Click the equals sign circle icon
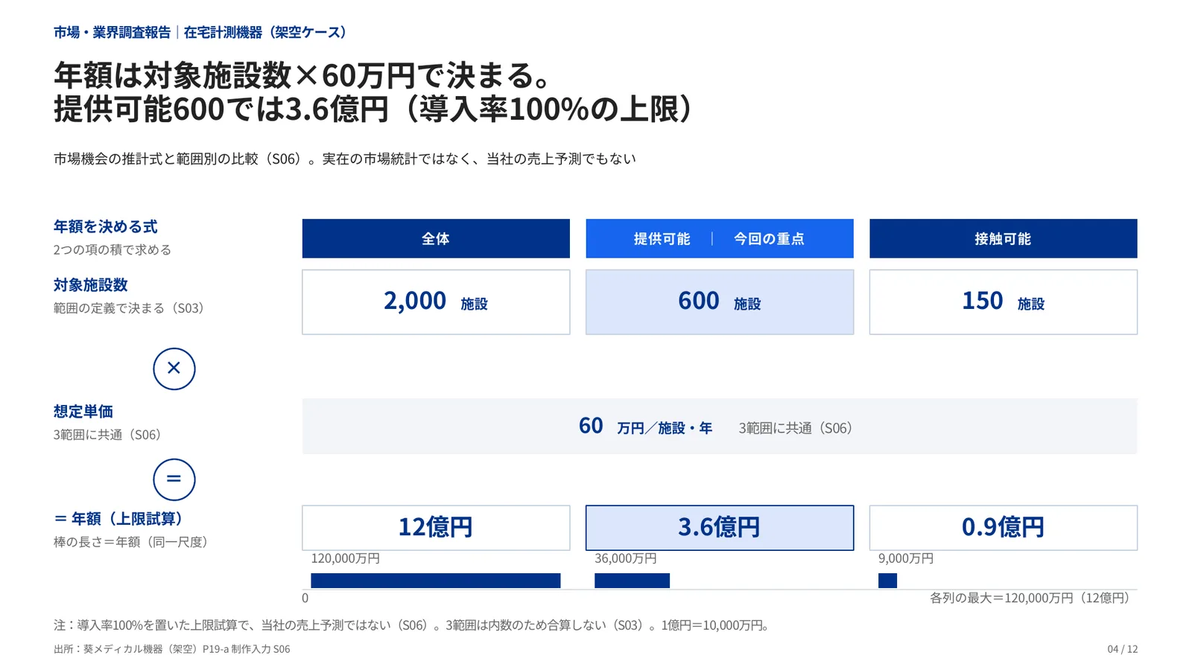 174,479
